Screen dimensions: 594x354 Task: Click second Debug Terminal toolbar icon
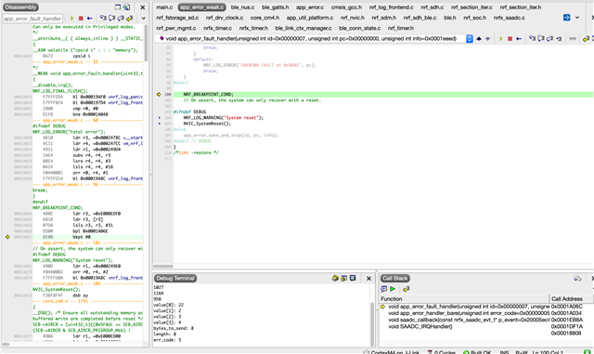[x=344, y=278]
